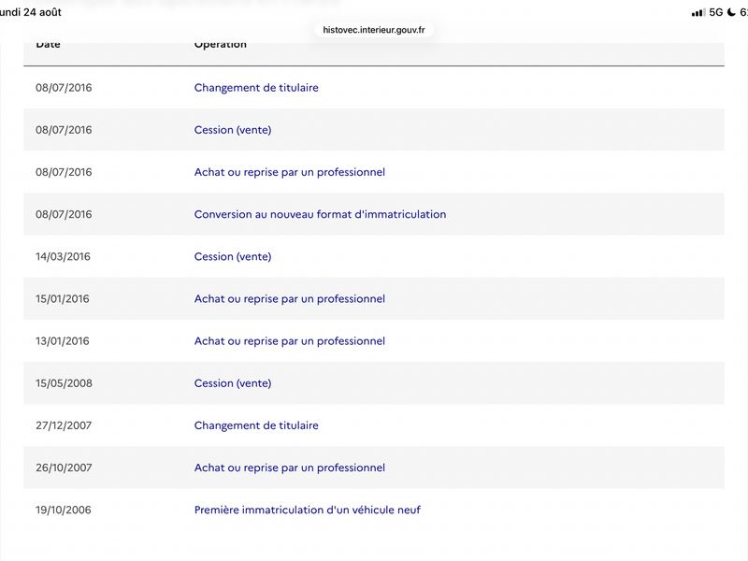Select the 14/03/2016 date cell
Viewport: 748px width, 561px height.
(63, 256)
